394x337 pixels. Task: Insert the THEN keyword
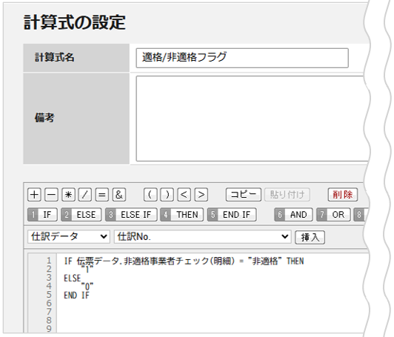pyautogui.click(x=182, y=215)
